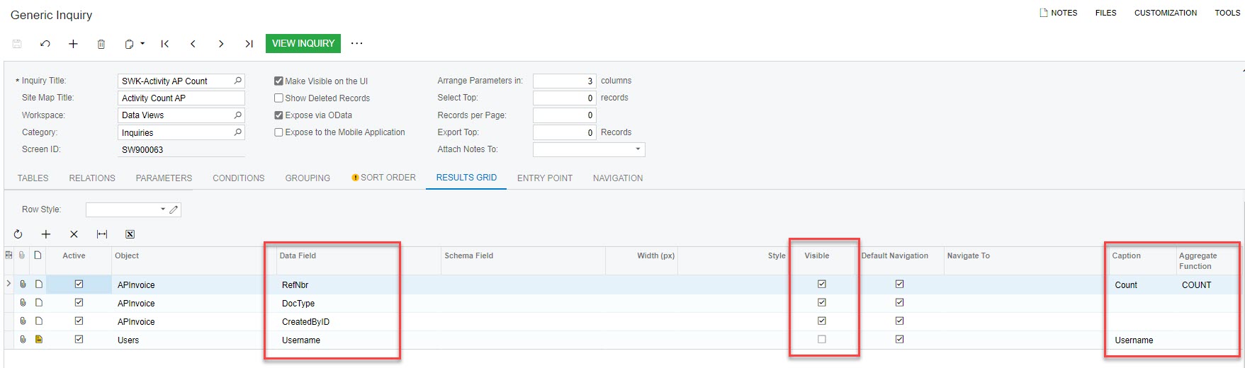Fit grid columns to width
The width and height of the screenshot is (1245, 368).
(102, 234)
